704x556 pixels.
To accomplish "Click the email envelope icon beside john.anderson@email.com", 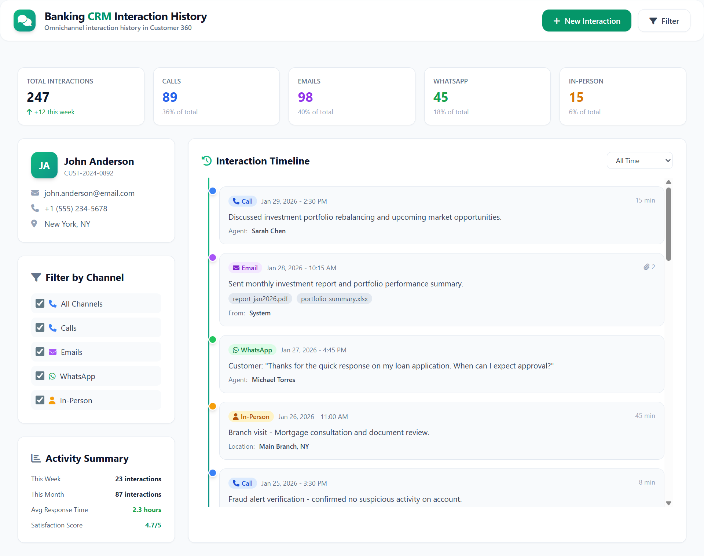I will [x=35, y=193].
